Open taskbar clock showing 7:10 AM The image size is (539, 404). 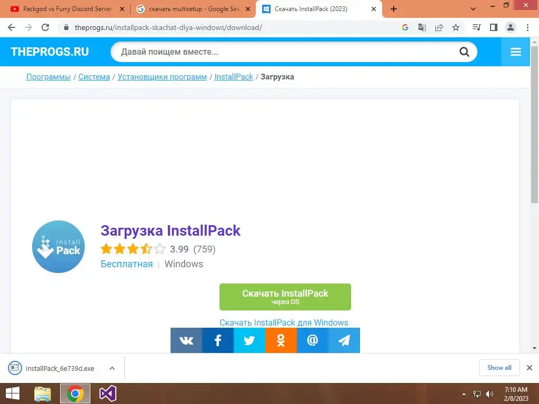click(x=516, y=394)
